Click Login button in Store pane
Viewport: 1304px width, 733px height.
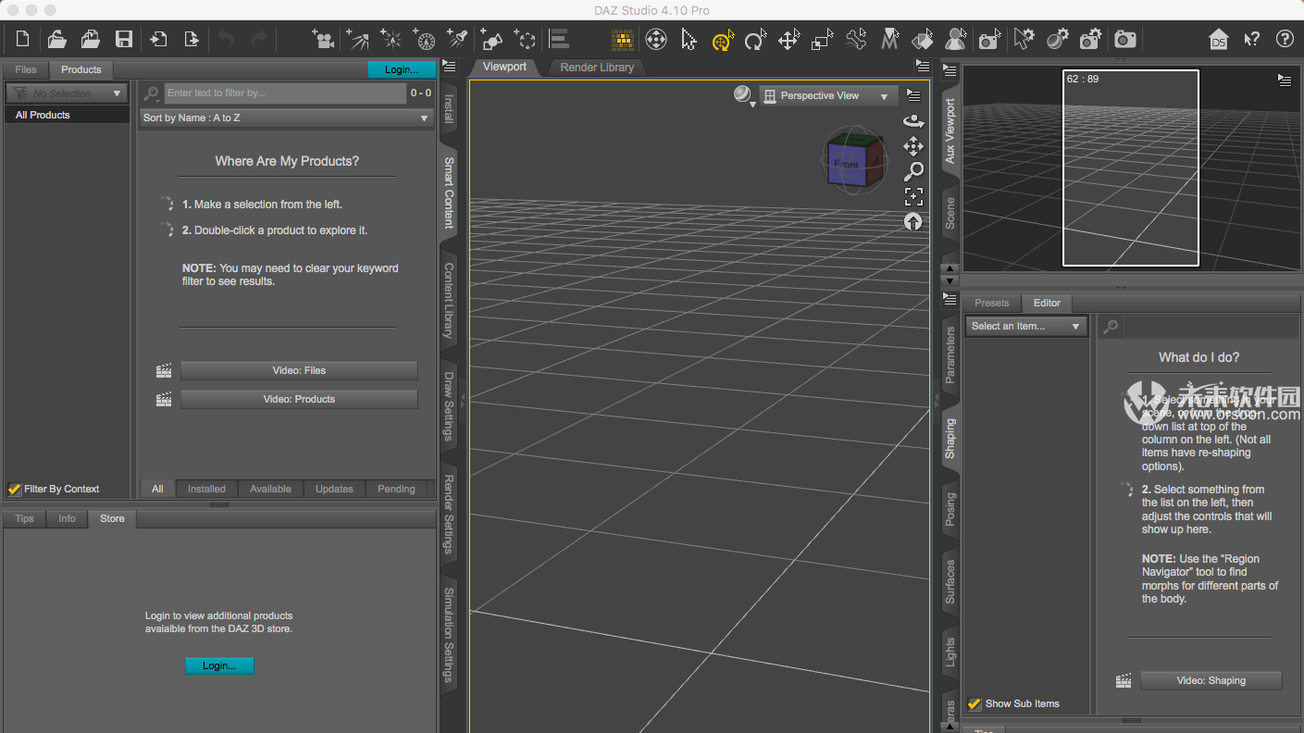pos(219,665)
